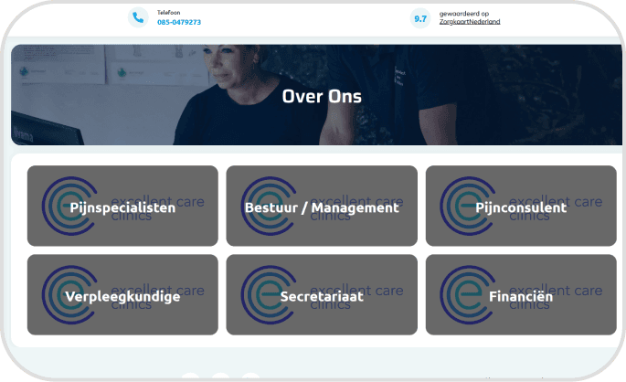Open the Secretariaat card
This screenshot has width=626, height=382.
[322, 297]
